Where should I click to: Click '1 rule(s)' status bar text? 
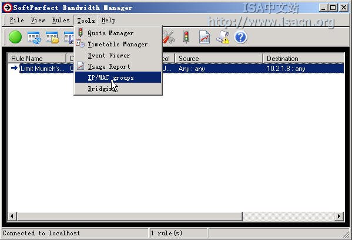[x=166, y=234]
